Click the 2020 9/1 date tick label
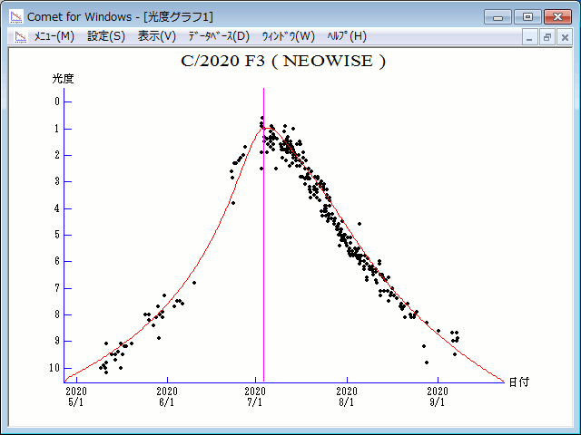 click(438, 396)
